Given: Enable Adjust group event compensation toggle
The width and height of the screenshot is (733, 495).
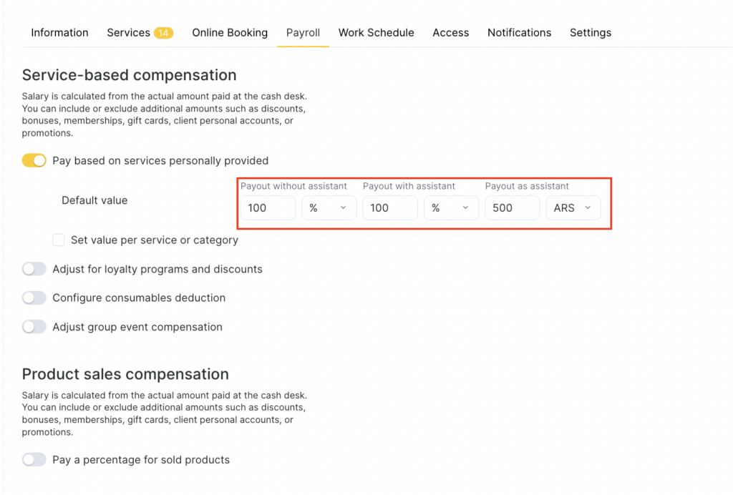Looking at the screenshot, I should (x=34, y=328).
